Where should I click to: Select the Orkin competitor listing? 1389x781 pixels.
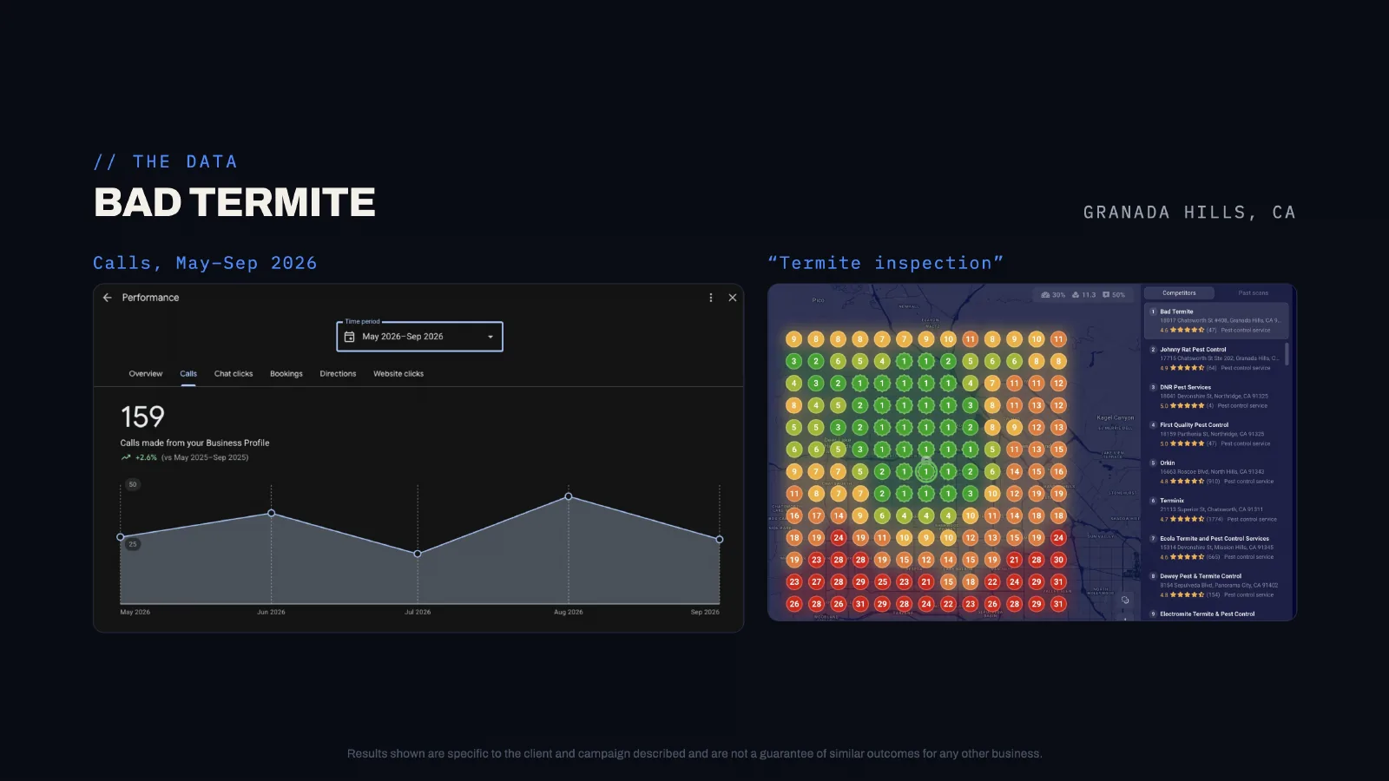[x=1216, y=472]
